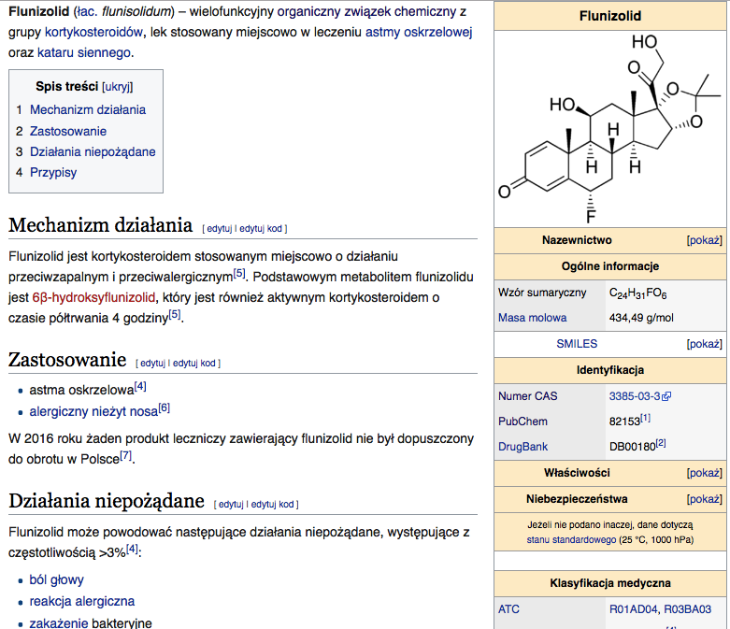Open reference [7] after Polsce
Viewport: 730px width, 629px height.
click(x=126, y=455)
